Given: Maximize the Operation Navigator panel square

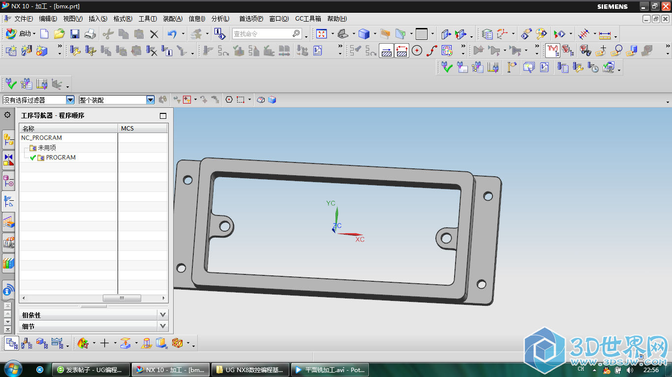Looking at the screenshot, I should [x=163, y=116].
